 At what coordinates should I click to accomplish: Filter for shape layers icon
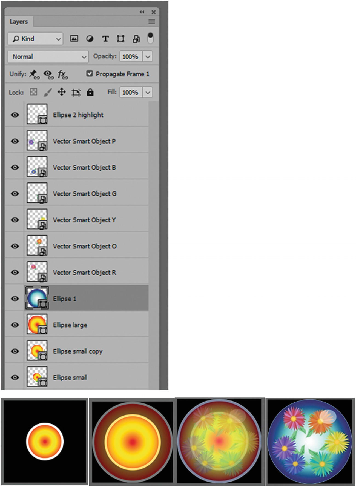120,39
